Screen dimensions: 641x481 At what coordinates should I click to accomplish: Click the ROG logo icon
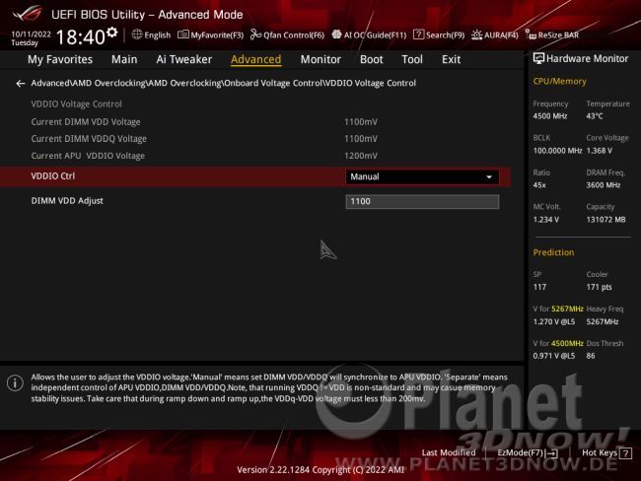pos(28,13)
